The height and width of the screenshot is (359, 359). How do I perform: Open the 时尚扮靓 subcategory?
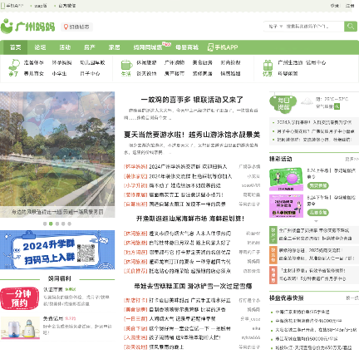tap(230, 62)
